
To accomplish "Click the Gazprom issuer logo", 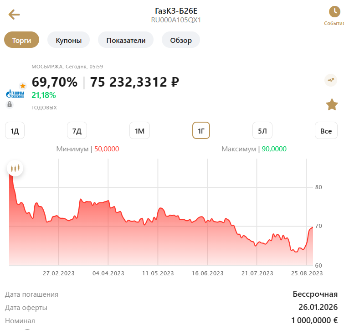I will coord(15,94).
